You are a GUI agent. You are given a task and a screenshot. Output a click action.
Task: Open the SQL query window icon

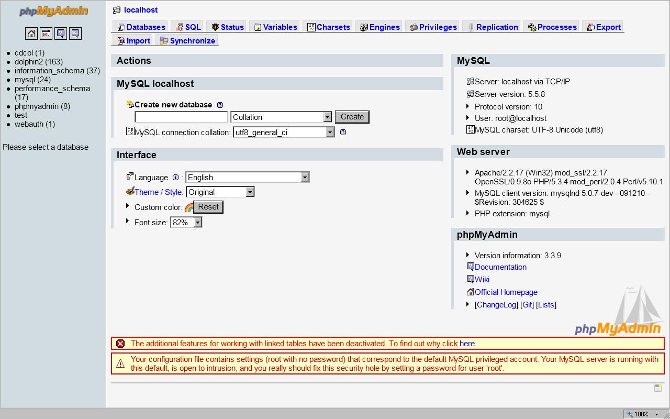pyautogui.click(x=46, y=34)
